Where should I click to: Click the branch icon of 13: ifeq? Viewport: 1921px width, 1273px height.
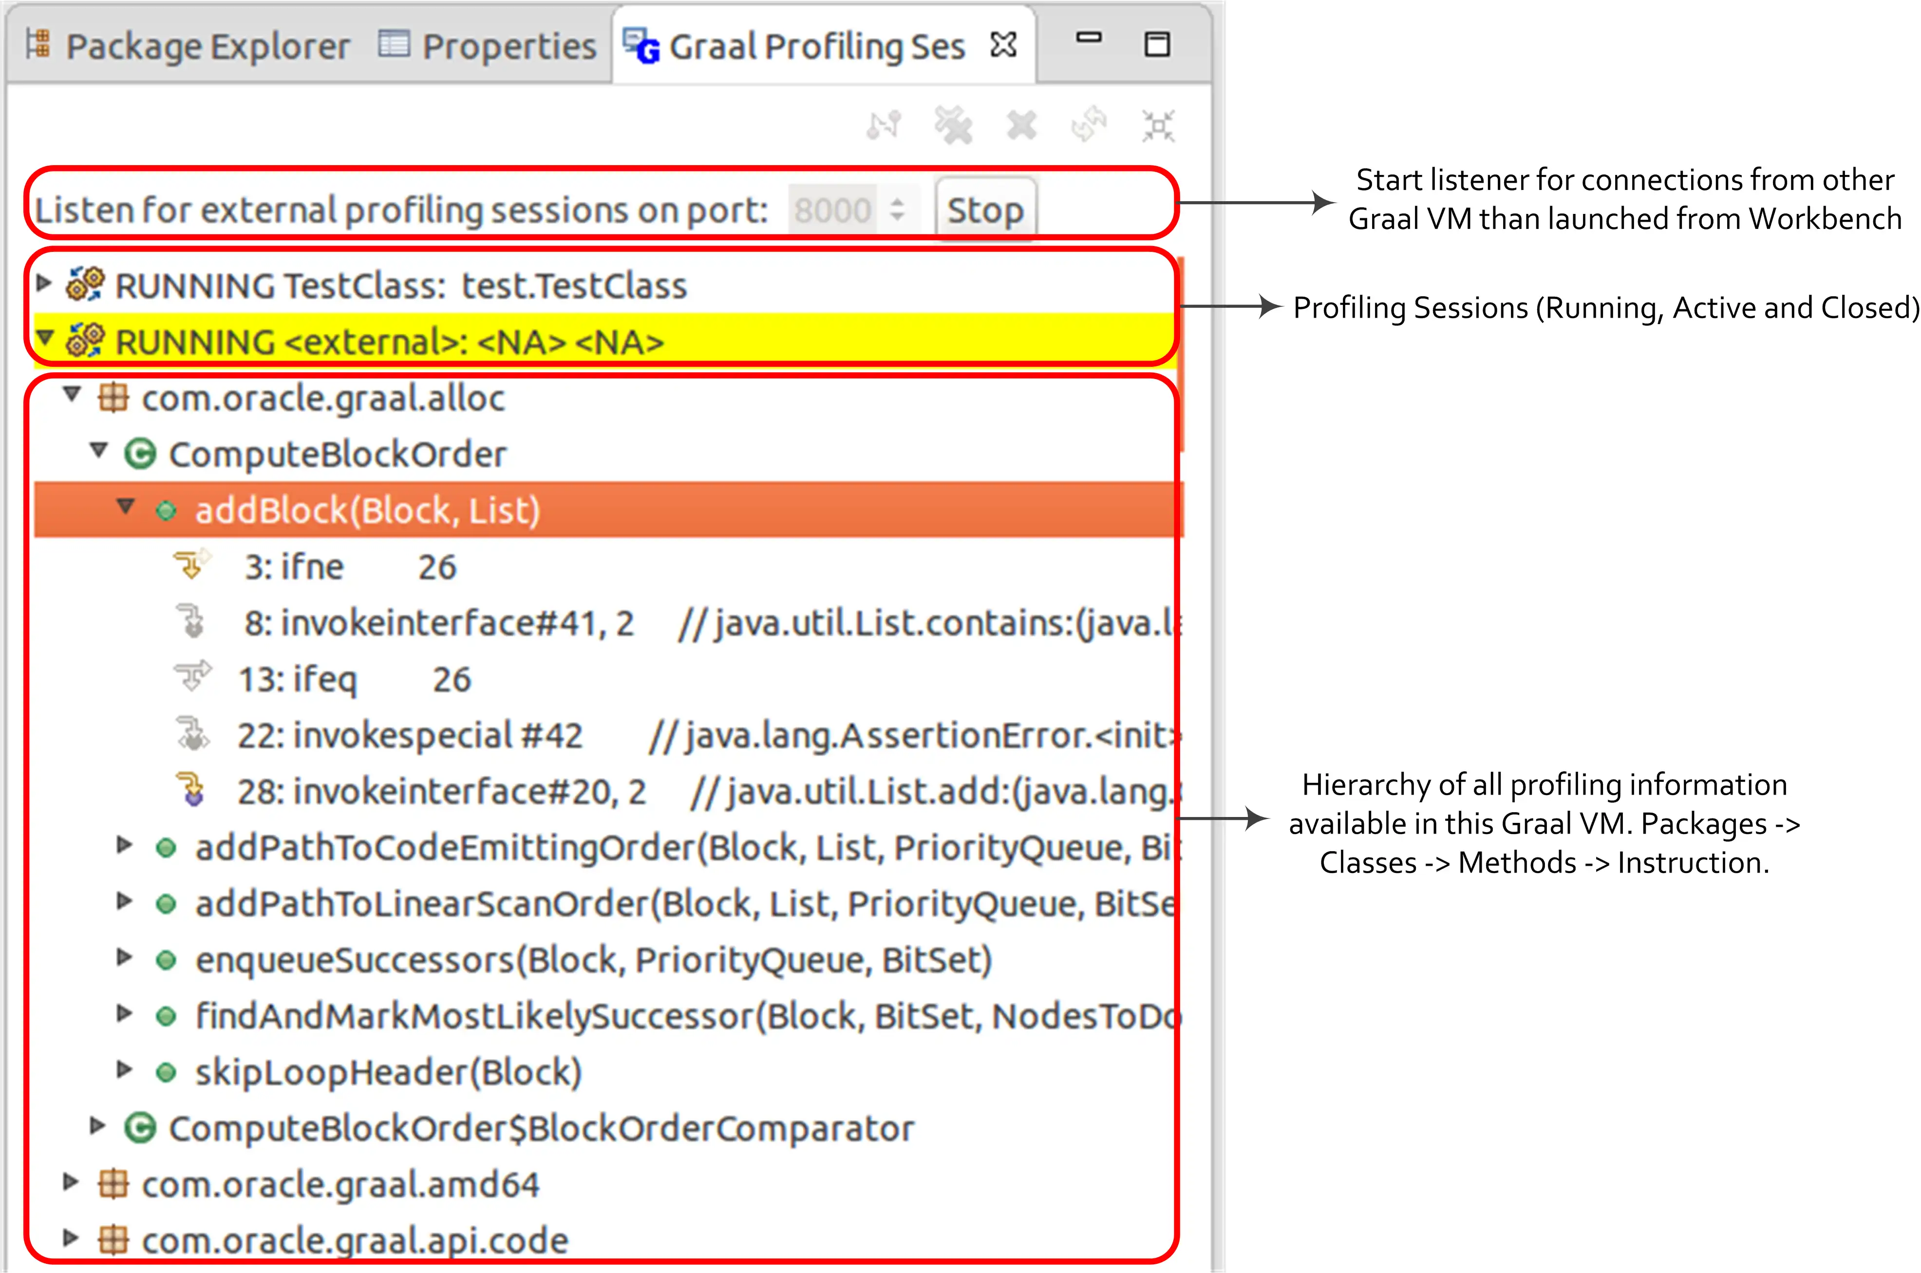(x=191, y=676)
